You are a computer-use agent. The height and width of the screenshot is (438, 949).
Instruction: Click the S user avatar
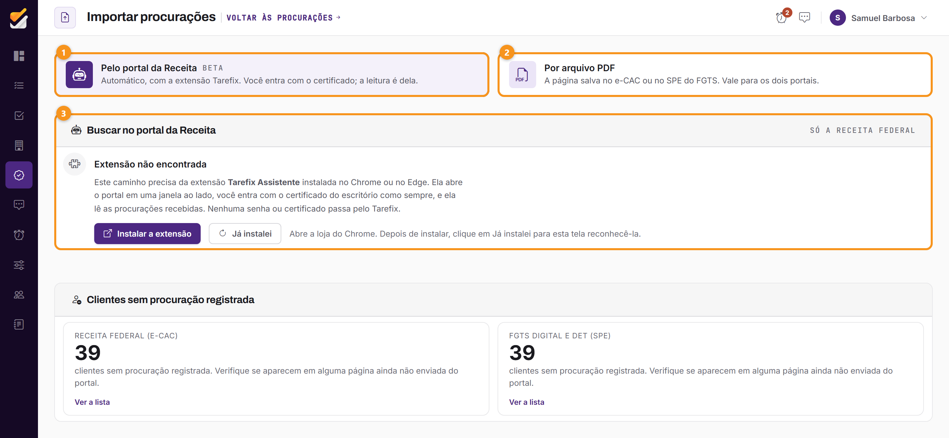[837, 18]
